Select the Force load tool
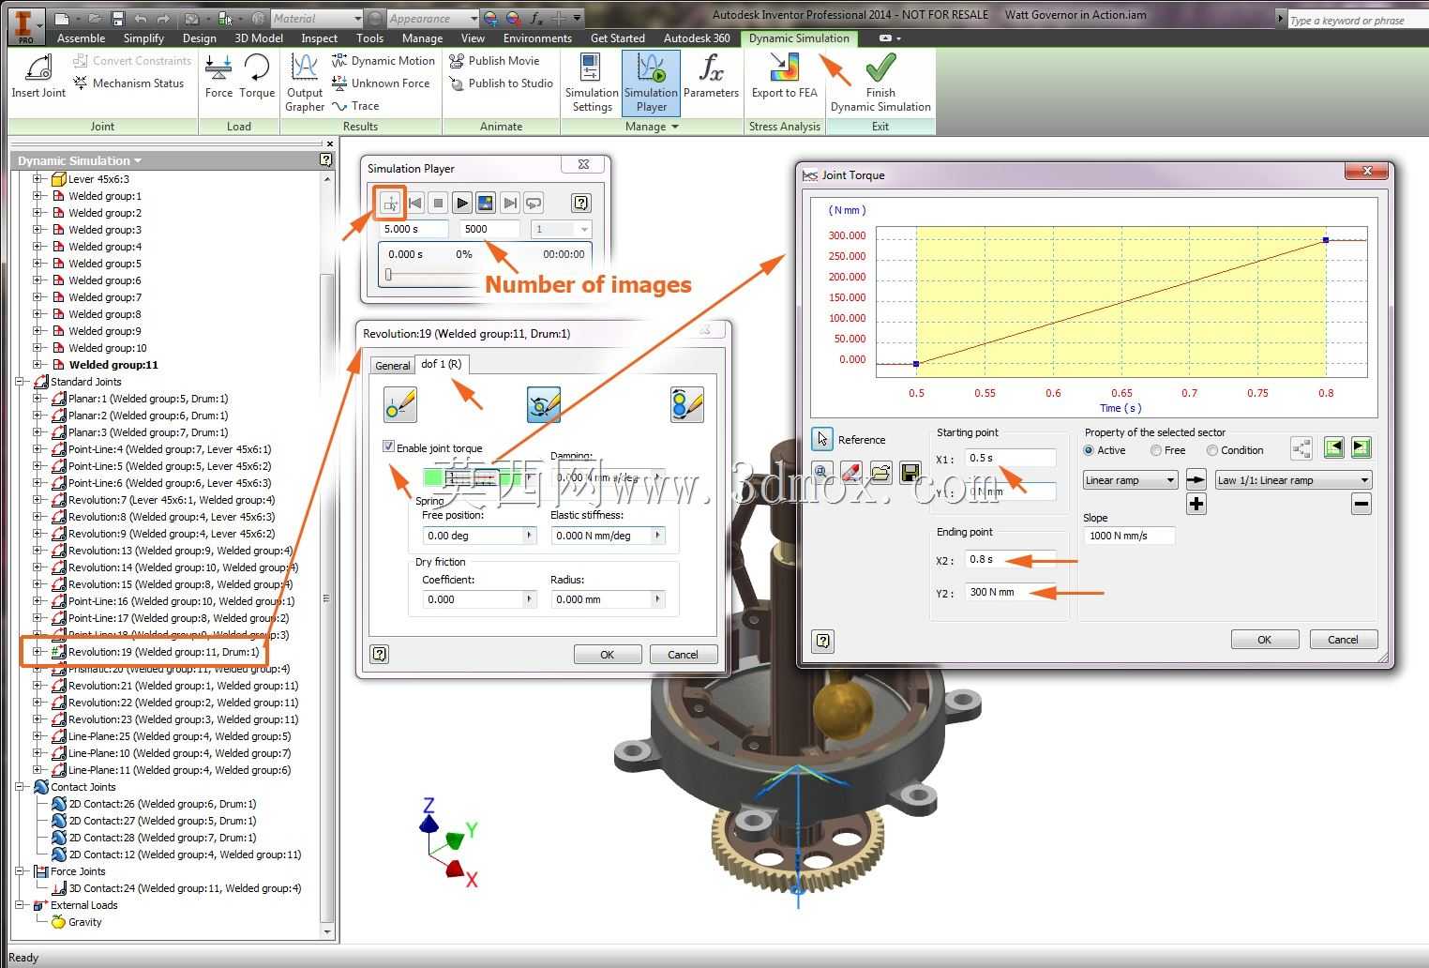1429x968 pixels. click(x=218, y=76)
